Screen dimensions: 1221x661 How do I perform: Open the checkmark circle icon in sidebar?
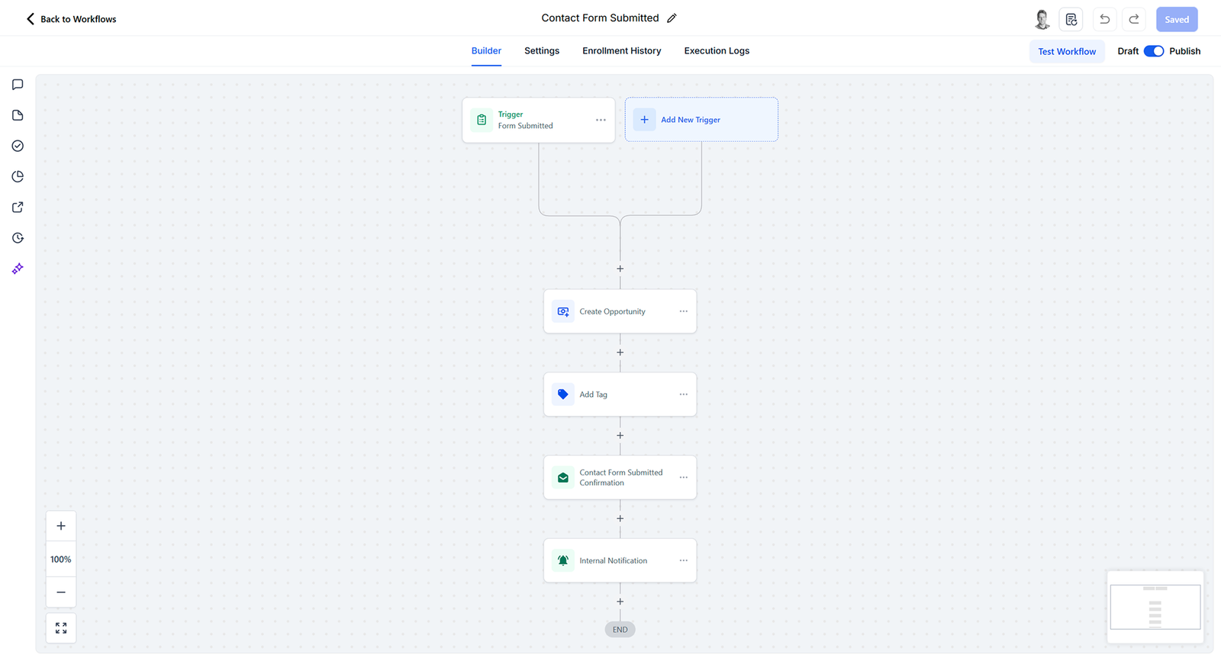[18, 146]
